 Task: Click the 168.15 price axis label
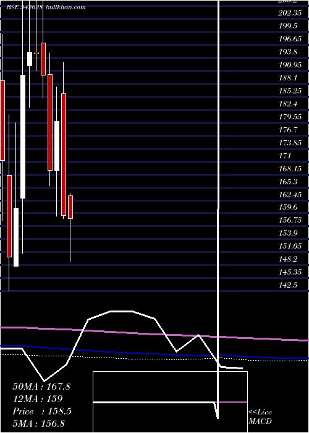[290, 169]
